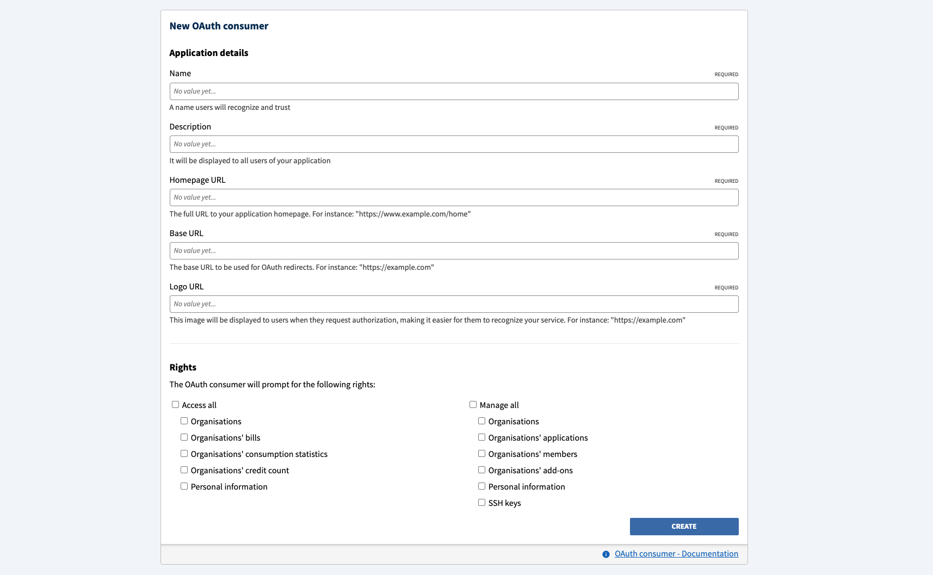The image size is (933, 575).
Task: Enable Organisations' add-ons management right
Action: tap(481, 469)
